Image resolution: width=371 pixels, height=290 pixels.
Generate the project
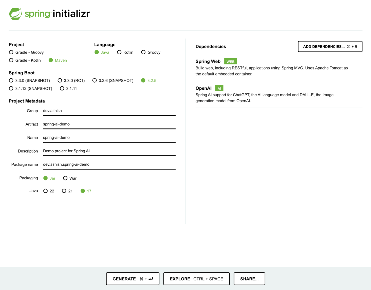pyautogui.click(x=133, y=279)
